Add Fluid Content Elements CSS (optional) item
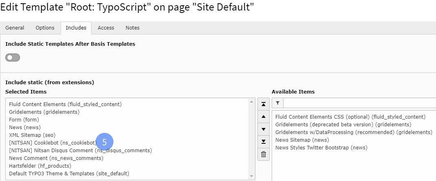Screen dimensions: 436x181 point(350,117)
